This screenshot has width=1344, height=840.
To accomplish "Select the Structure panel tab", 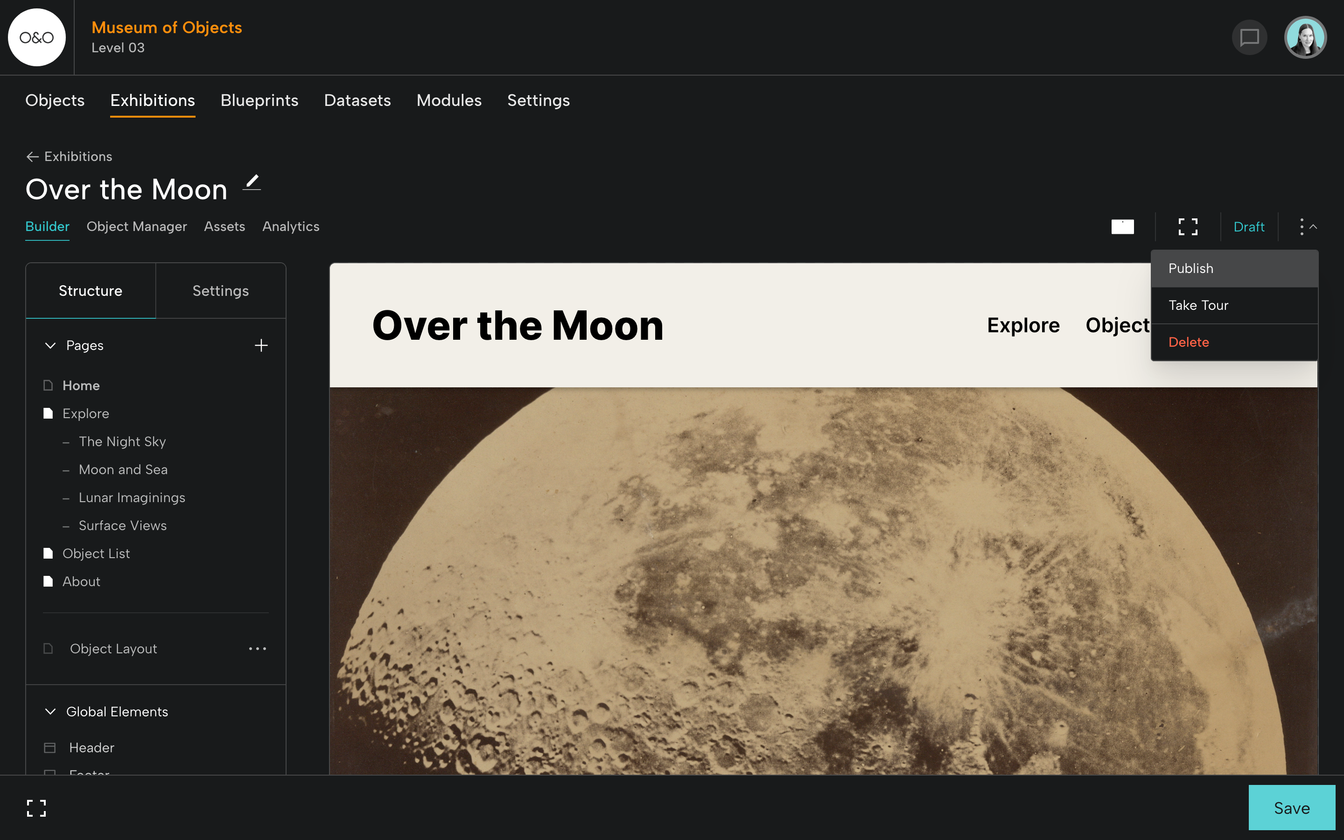I will [x=91, y=291].
